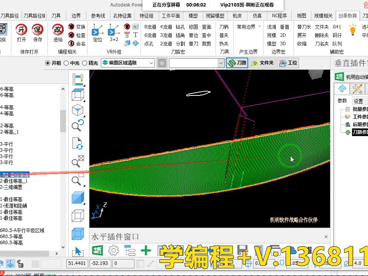Click the gray wireframe cube icon
The width and height of the screenshot is (368, 276).
[78, 216]
